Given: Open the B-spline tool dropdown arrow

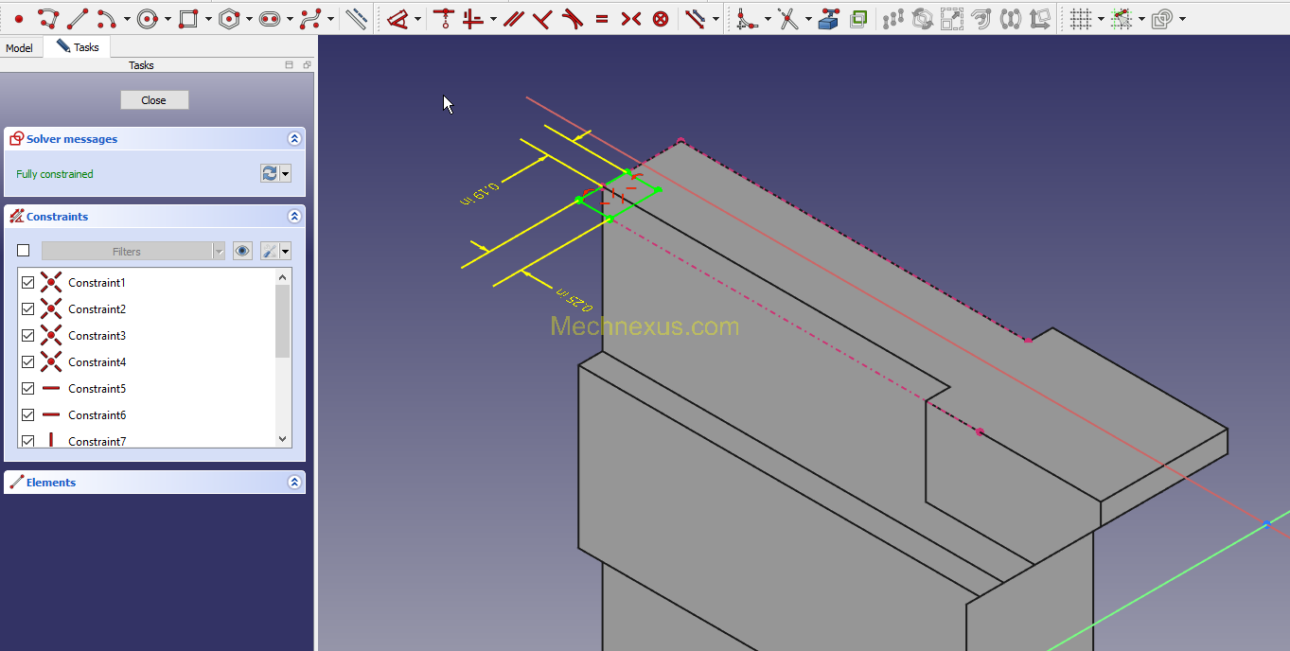Looking at the screenshot, I should click(331, 19).
